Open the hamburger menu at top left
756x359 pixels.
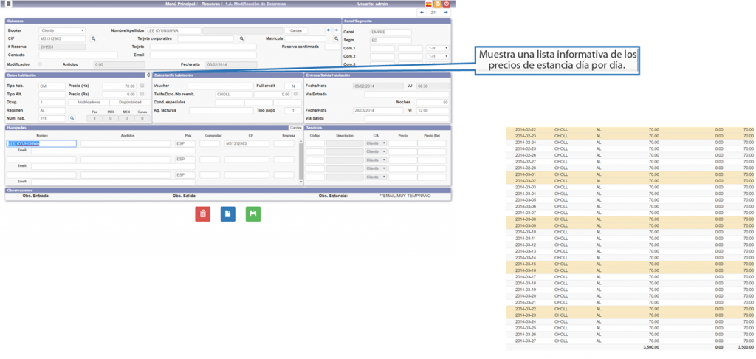pos(7,4)
